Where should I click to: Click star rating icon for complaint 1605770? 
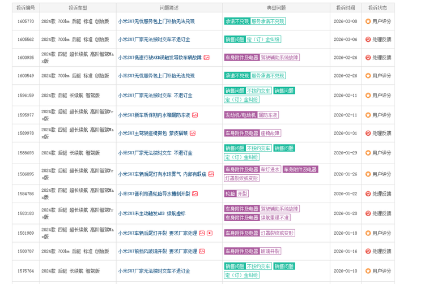(x=368, y=21)
